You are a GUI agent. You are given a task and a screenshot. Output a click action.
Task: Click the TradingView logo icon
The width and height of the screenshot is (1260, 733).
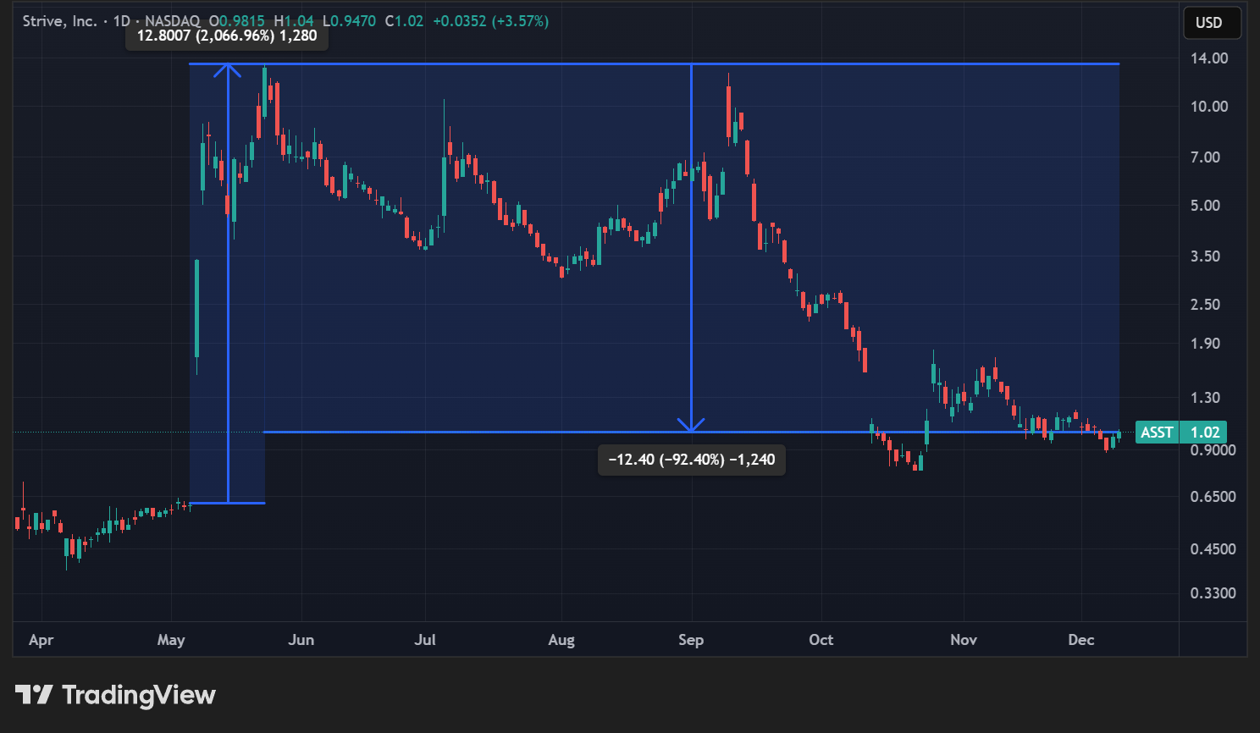(x=34, y=695)
